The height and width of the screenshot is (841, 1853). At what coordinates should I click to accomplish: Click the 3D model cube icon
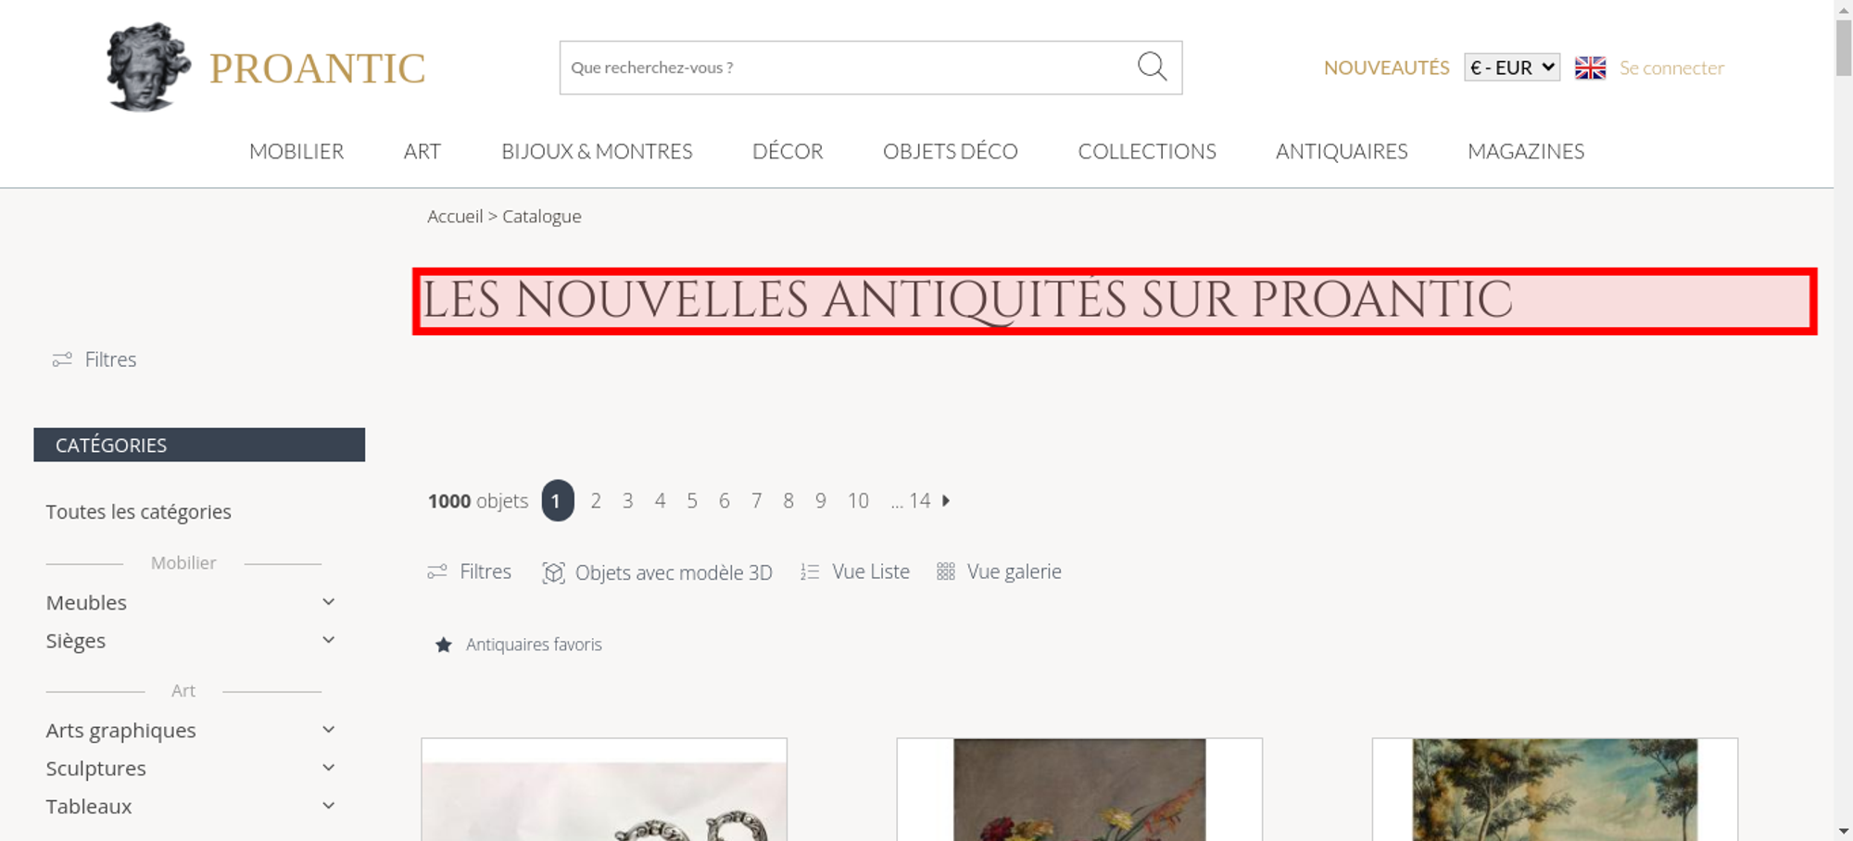coord(553,572)
